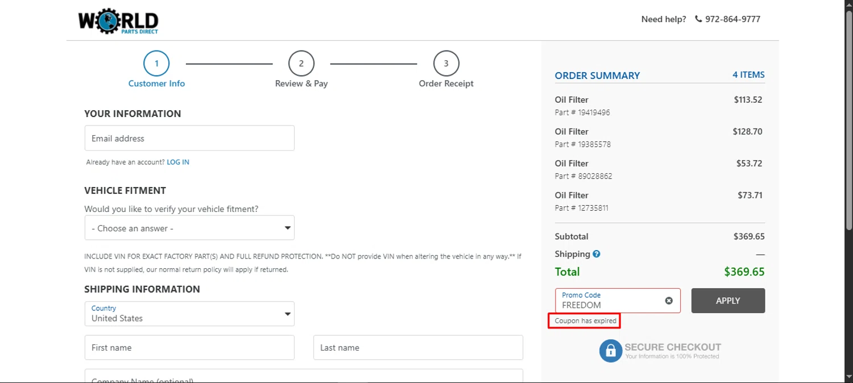This screenshot has width=853, height=383.
Task: Click the World Parts Direct logo
Action: point(118,21)
